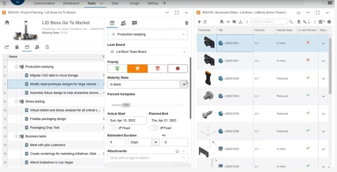Click the cloud icon in Bookmark Editor title bar
337x172 pixels.
coord(298,12)
